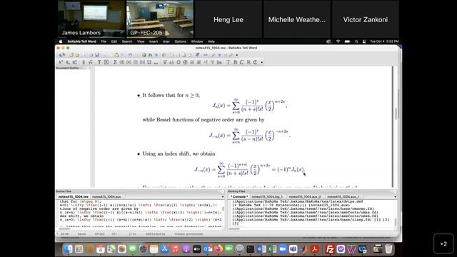Open Trash from the Dock

pyautogui.click(x=388, y=249)
